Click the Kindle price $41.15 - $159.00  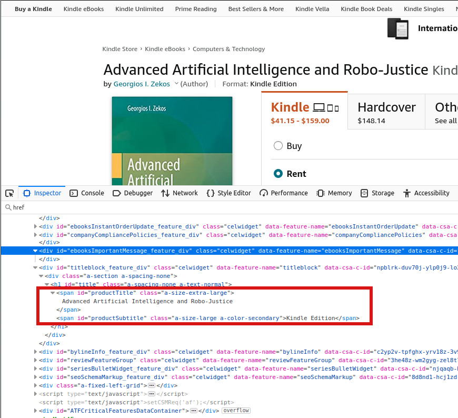click(x=300, y=121)
